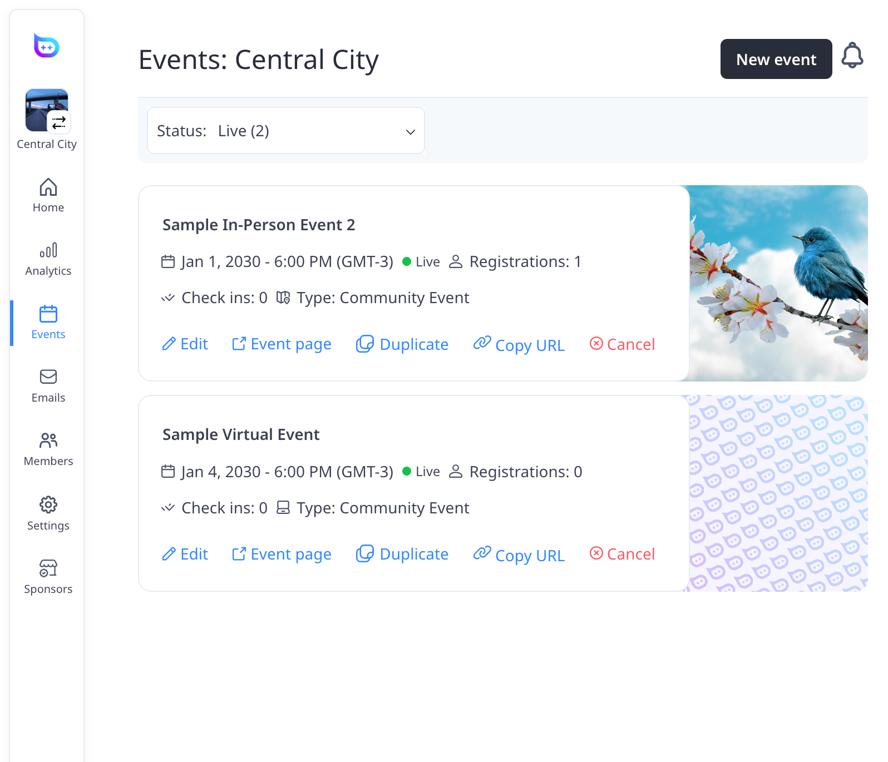Cancel the Sample Virtual Event
888x762 pixels.
[x=622, y=554]
